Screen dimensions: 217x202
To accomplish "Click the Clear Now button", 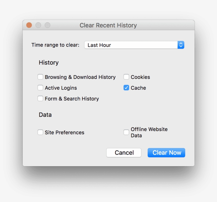I will (x=166, y=153).
